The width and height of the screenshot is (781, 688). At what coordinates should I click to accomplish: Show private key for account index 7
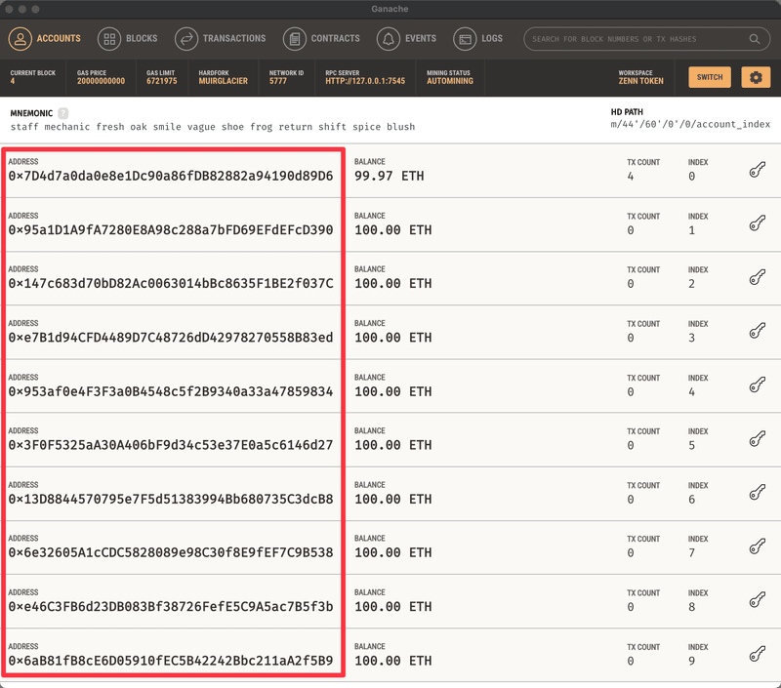click(758, 546)
